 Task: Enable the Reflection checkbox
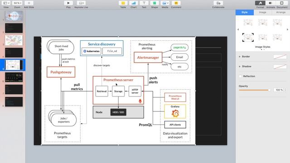[241, 76]
